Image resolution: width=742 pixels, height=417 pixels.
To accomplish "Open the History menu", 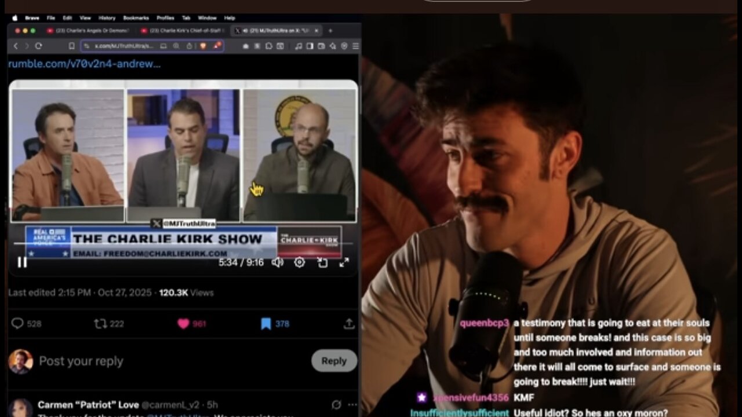I will point(107,18).
